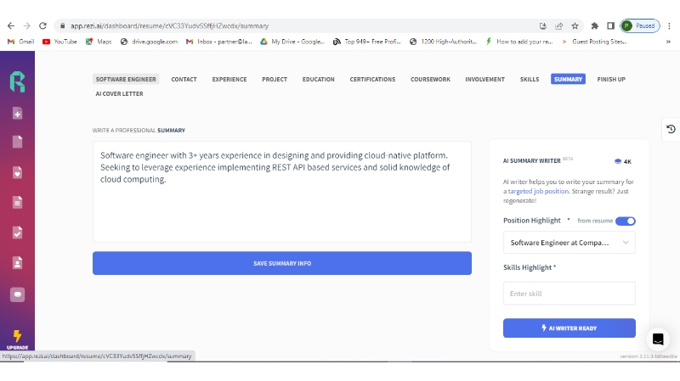Expand the hidden bookmarks chevron

click(669, 41)
